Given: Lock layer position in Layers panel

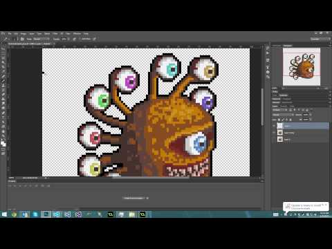Looking at the screenshot, I should [286, 120].
